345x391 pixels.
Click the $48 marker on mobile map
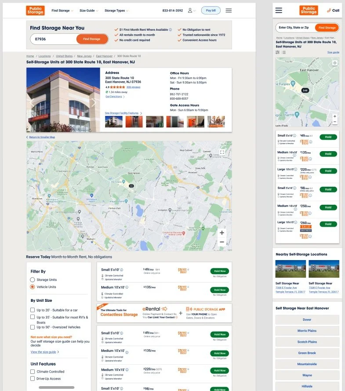click(x=305, y=90)
